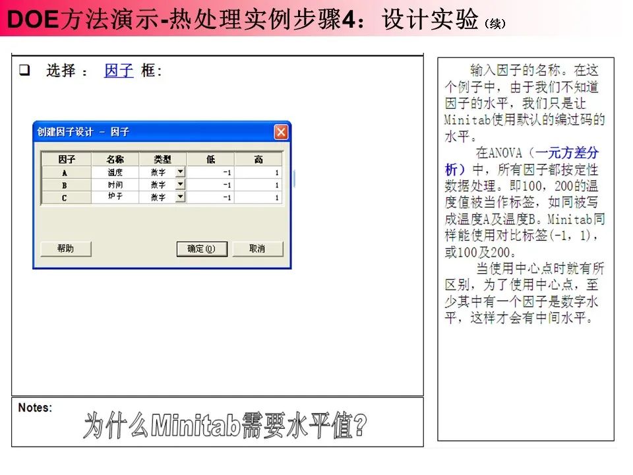Viewport: 633px width, 475px height.
Task: Edit the low value -1 for factor A
Action: pyautogui.click(x=210, y=172)
